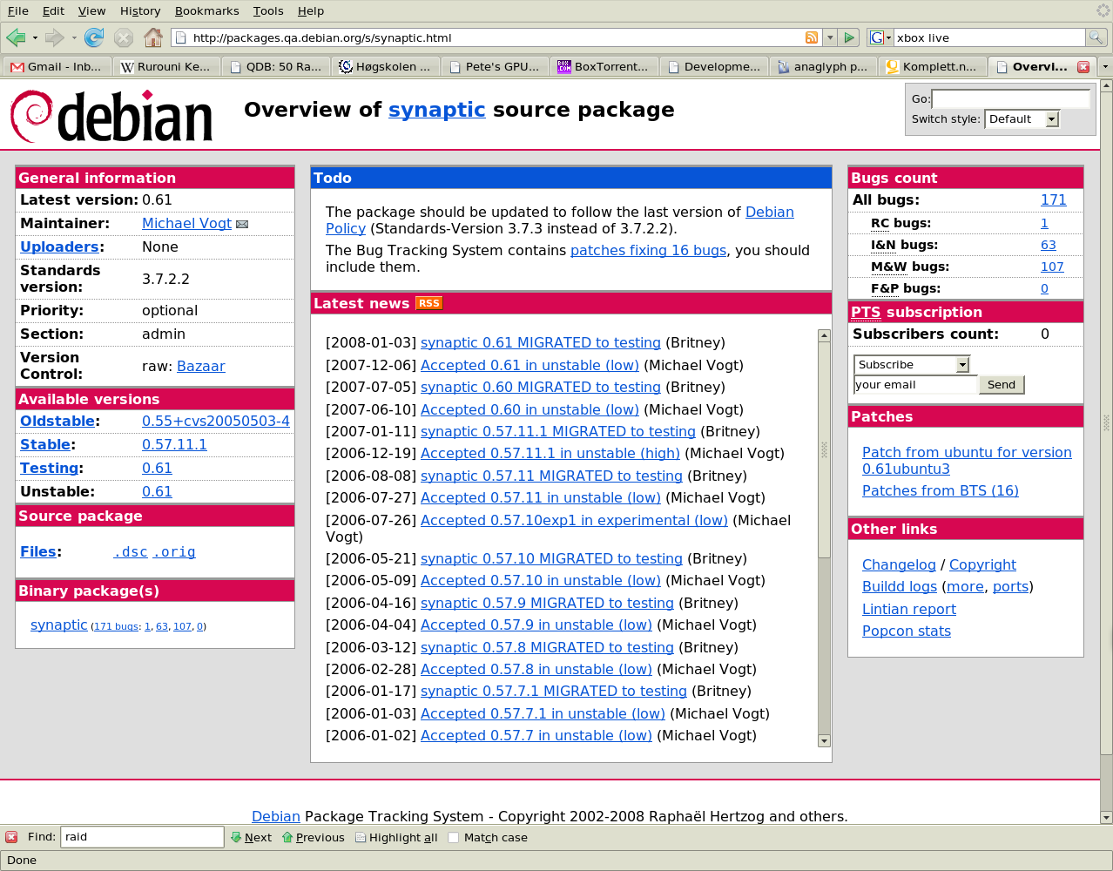Click the page vertical scrollbar down arrow
The width and height of the screenshot is (1113, 871).
1106,818
